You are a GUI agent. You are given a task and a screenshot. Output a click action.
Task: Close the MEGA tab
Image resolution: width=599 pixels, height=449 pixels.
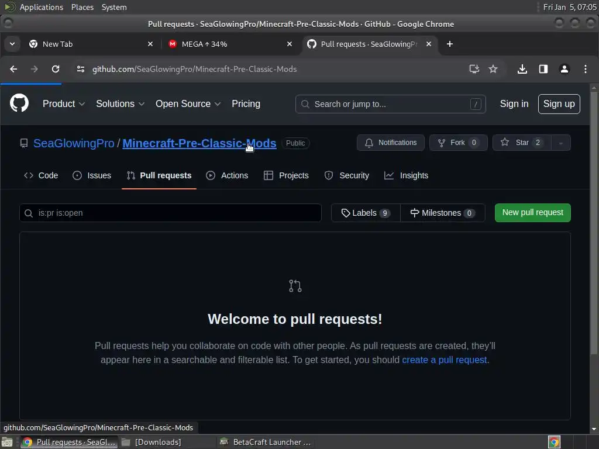[290, 44]
